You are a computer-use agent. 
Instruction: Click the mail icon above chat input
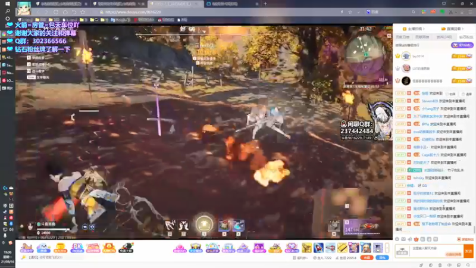pyautogui.click(x=403, y=239)
